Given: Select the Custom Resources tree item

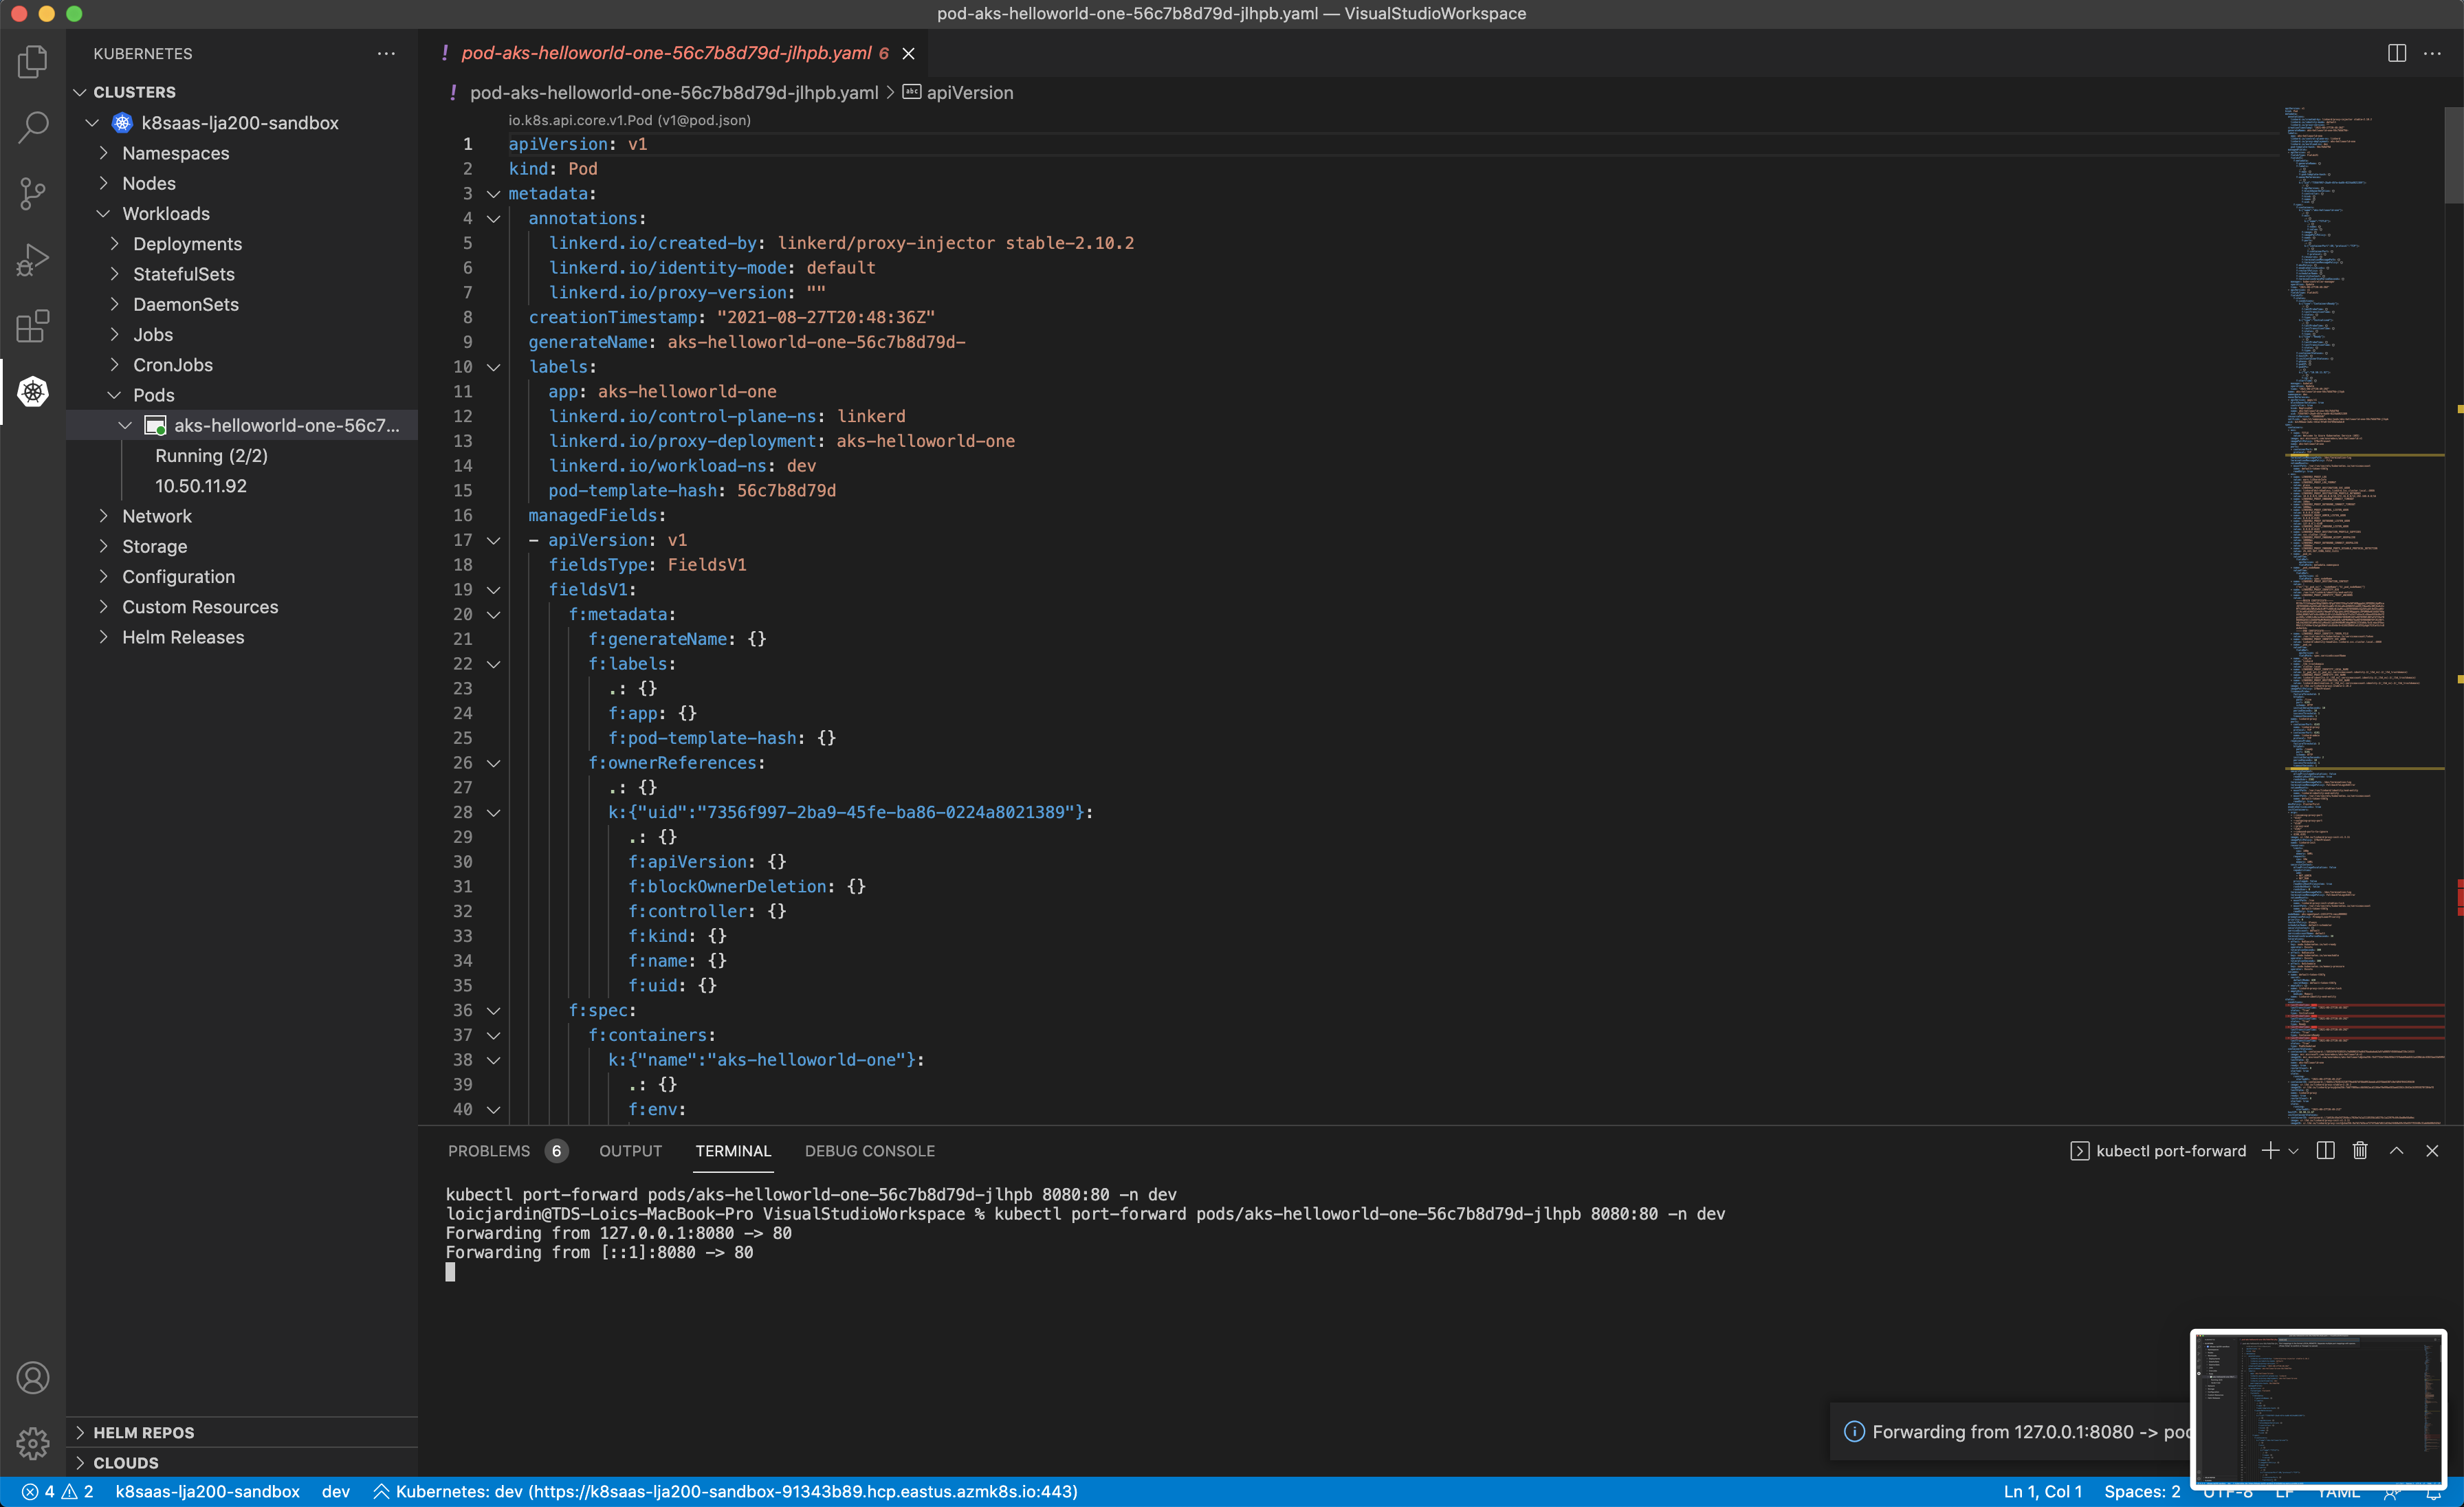Looking at the screenshot, I should (242, 607).
